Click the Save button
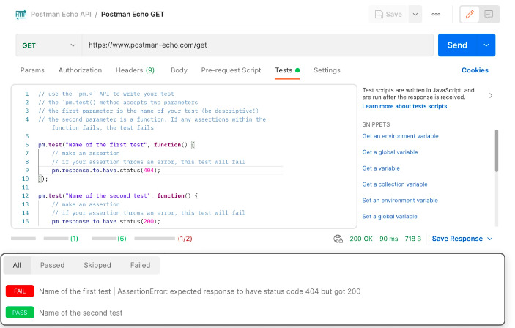The image size is (515, 328). pyautogui.click(x=388, y=15)
